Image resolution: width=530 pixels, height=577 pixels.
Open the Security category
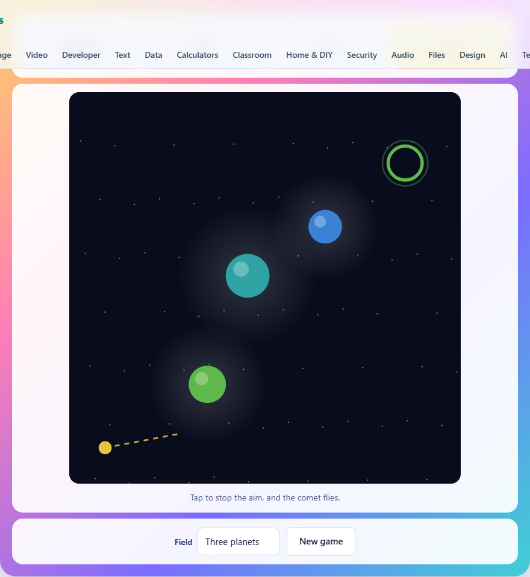pyautogui.click(x=362, y=55)
